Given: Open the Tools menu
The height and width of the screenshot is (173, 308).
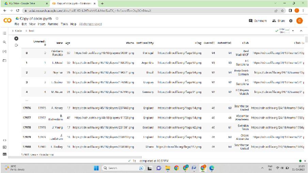Looking at the screenshot, I should click(64, 24).
